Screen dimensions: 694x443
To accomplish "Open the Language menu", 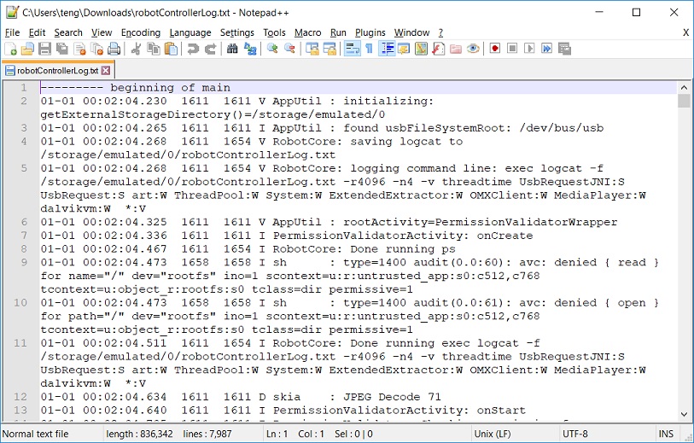I will tap(190, 32).
